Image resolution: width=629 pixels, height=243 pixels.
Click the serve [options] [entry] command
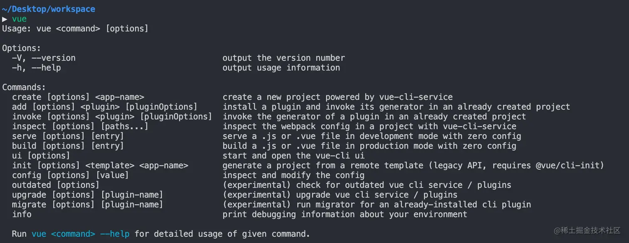tap(68, 136)
